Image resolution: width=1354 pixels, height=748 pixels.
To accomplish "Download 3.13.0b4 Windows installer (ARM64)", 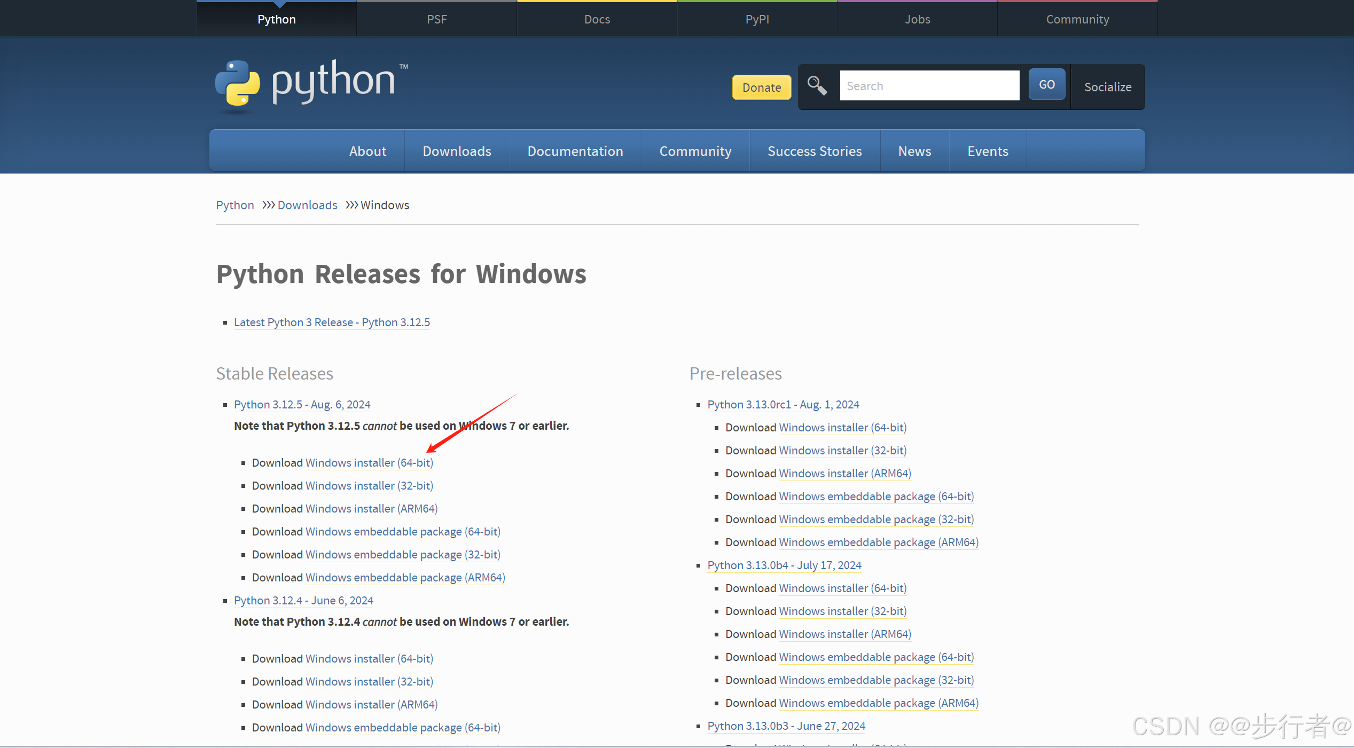I will click(x=846, y=634).
